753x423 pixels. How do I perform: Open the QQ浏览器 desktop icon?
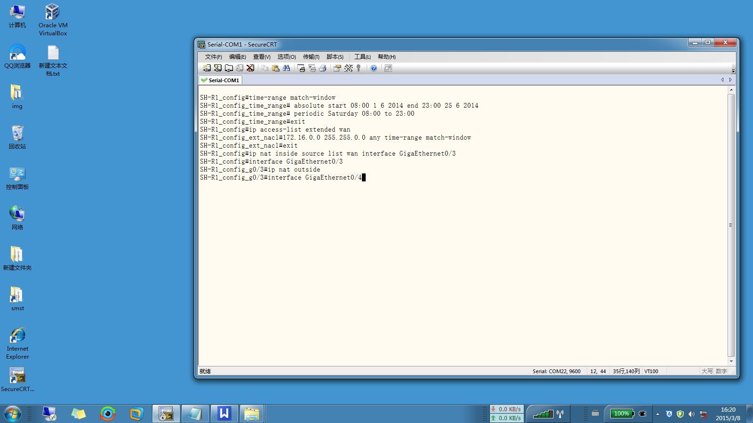click(x=17, y=56)
